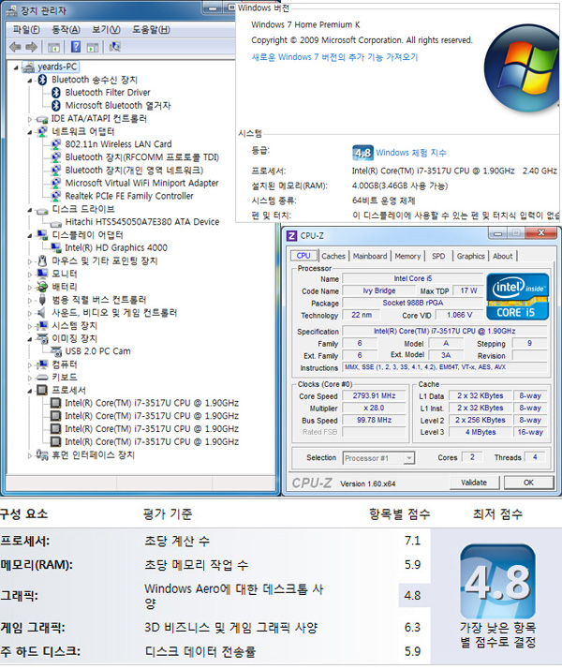
Task: Open the Windows 체험 지수 link
Action: (411, 153)
